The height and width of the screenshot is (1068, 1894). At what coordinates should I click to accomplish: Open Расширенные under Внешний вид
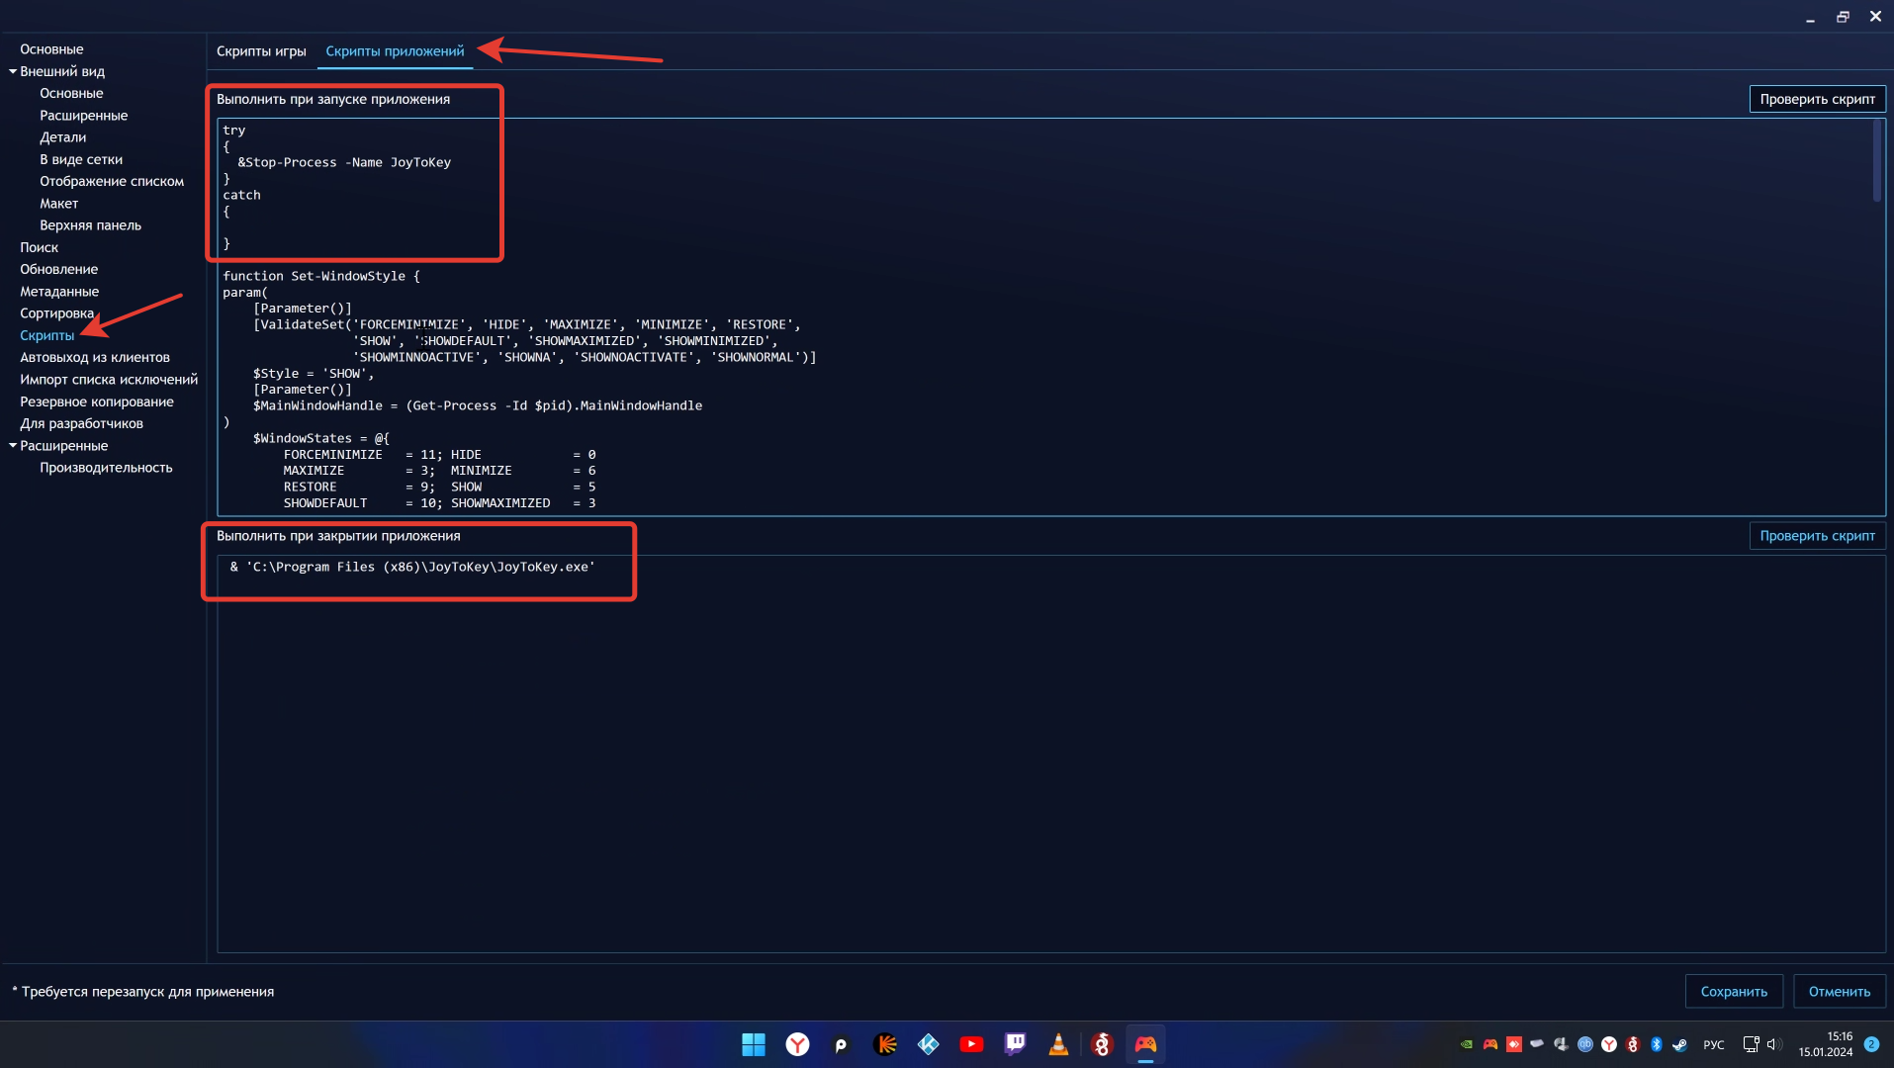[84, 116]
